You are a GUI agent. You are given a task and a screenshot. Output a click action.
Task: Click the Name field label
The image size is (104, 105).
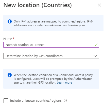8,39
